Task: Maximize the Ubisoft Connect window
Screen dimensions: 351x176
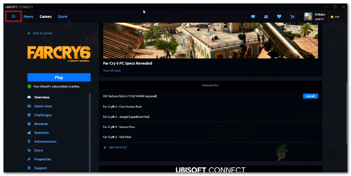Action: coord(335,7)
